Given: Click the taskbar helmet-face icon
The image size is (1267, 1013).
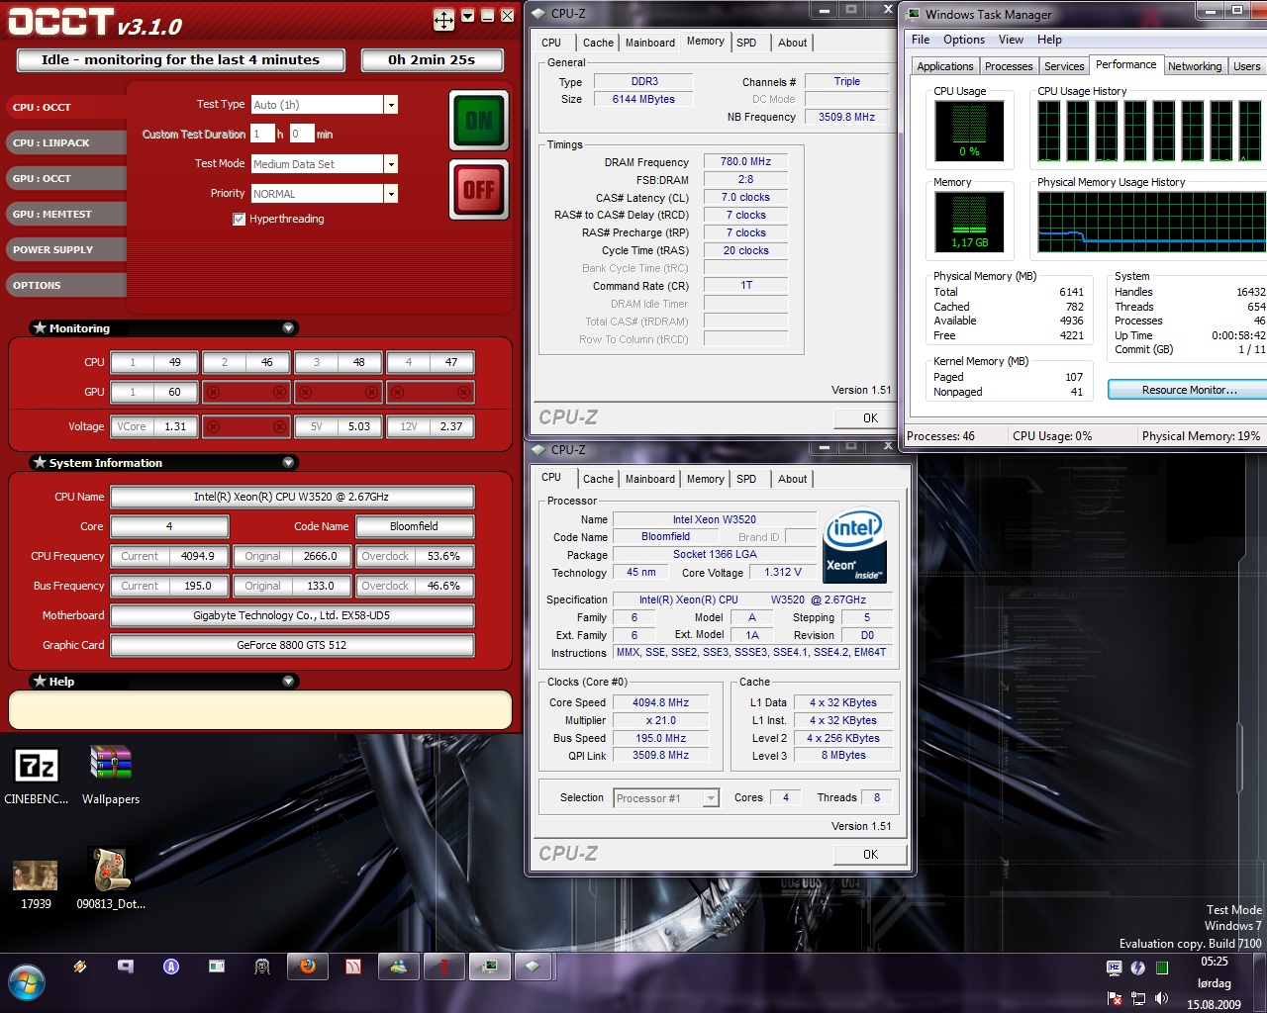Looking at the screenshot, I should [262, 967].
